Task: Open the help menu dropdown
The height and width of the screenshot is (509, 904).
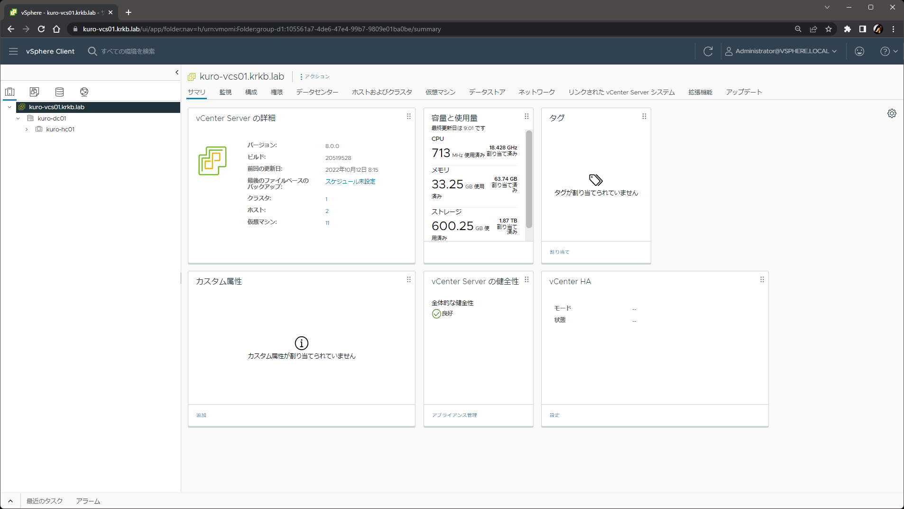Action: (888, 51)
